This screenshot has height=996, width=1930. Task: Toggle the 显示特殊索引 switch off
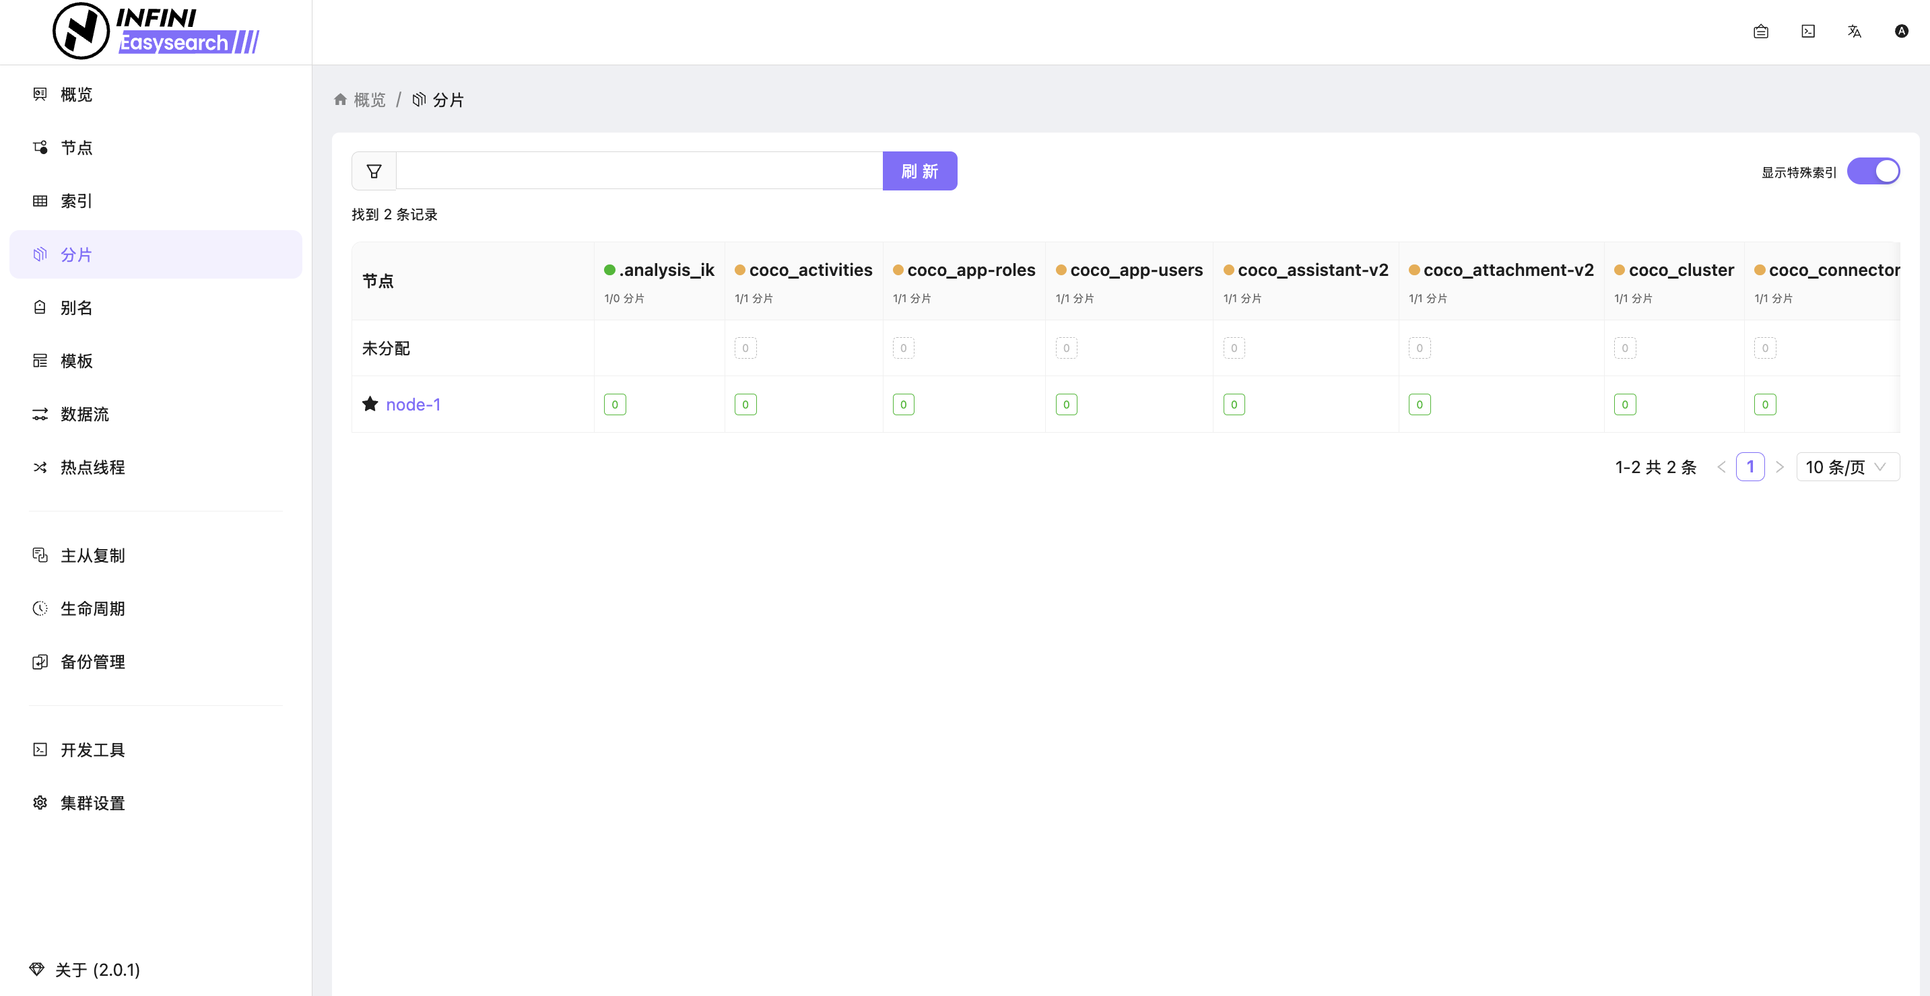pos(1873,172)
